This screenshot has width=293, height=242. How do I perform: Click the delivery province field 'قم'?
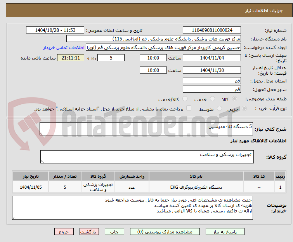click(212, 81)
